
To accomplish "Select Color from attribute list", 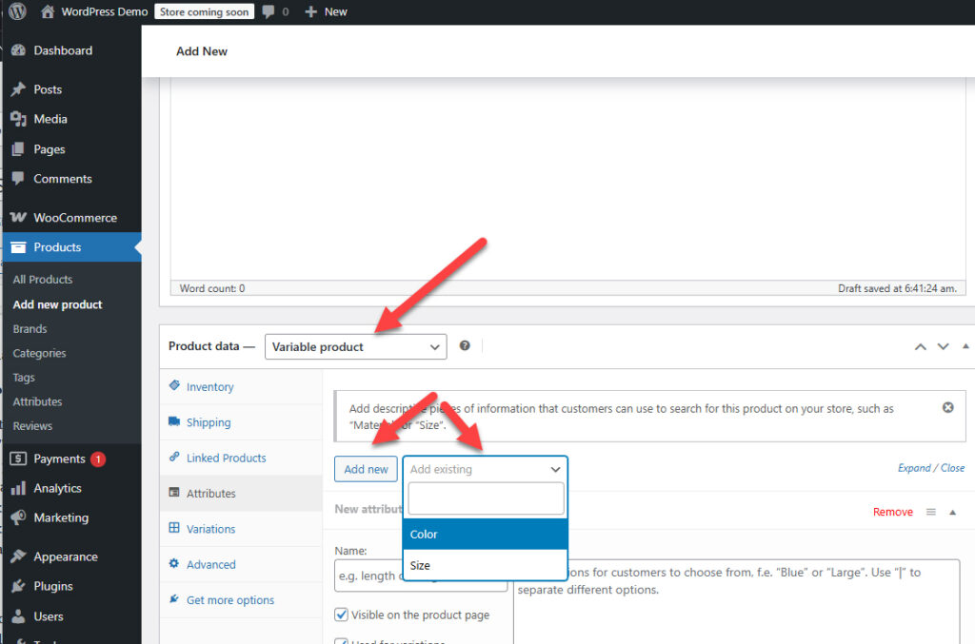I will coord(485,534).
